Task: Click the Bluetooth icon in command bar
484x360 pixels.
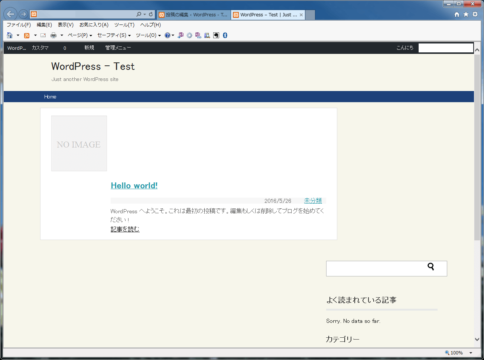Action: coord(225,35)
